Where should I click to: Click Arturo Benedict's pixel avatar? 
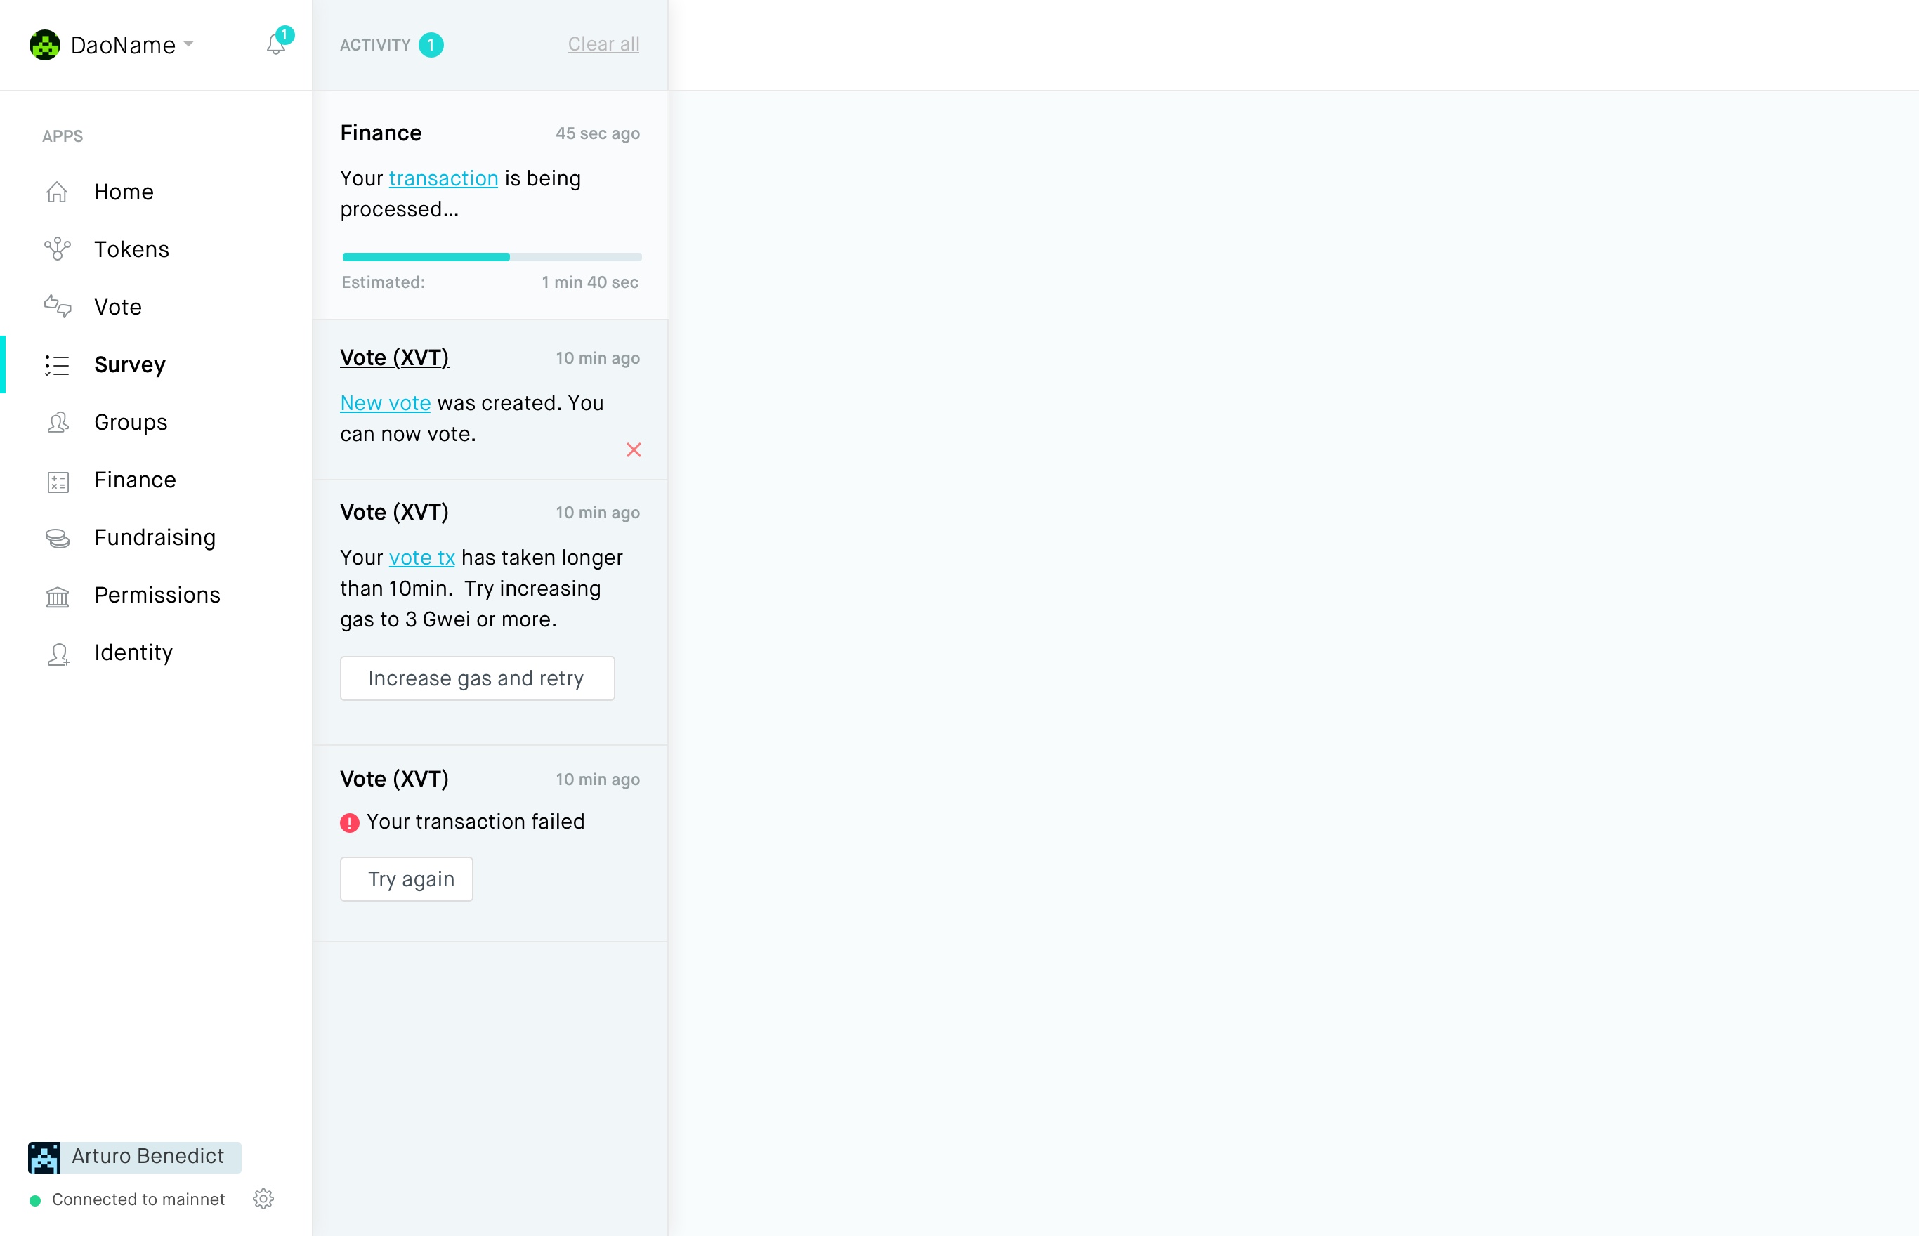[44, 1157]
